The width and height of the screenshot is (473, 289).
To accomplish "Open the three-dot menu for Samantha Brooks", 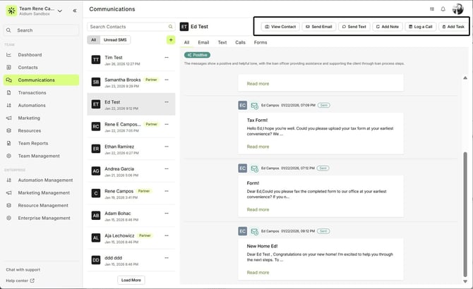I will point(167,80).
